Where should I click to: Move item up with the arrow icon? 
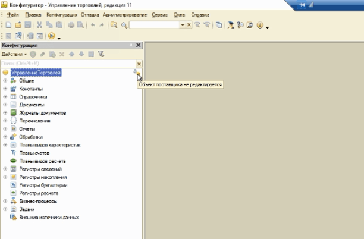tap(71, 54)
